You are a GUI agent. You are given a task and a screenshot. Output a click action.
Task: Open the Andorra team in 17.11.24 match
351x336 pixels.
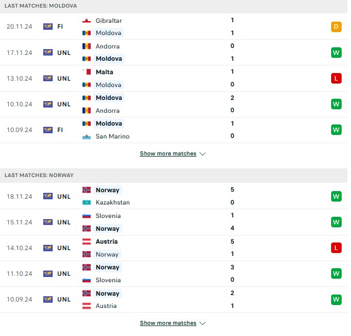pyautogui.click(x=108, y=47)
